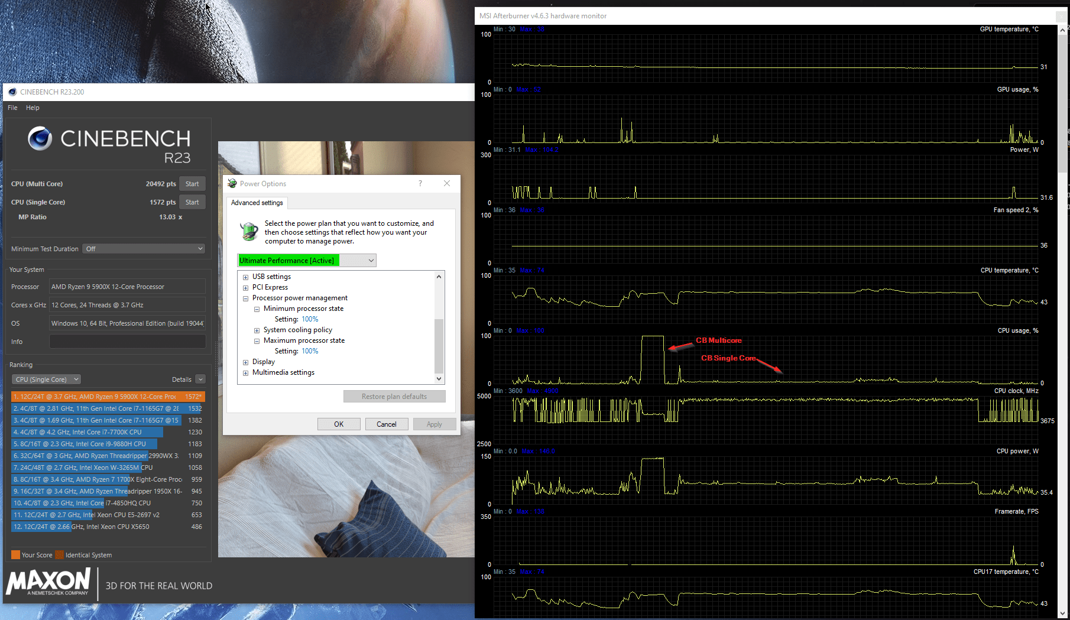Select the i7-1165G7 2.81 GHz ranking row

tap(108, 408)
